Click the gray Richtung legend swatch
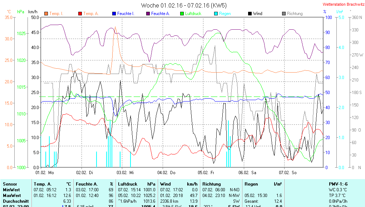The width and height of the screenshot is (365, 207). coord(283,14)
